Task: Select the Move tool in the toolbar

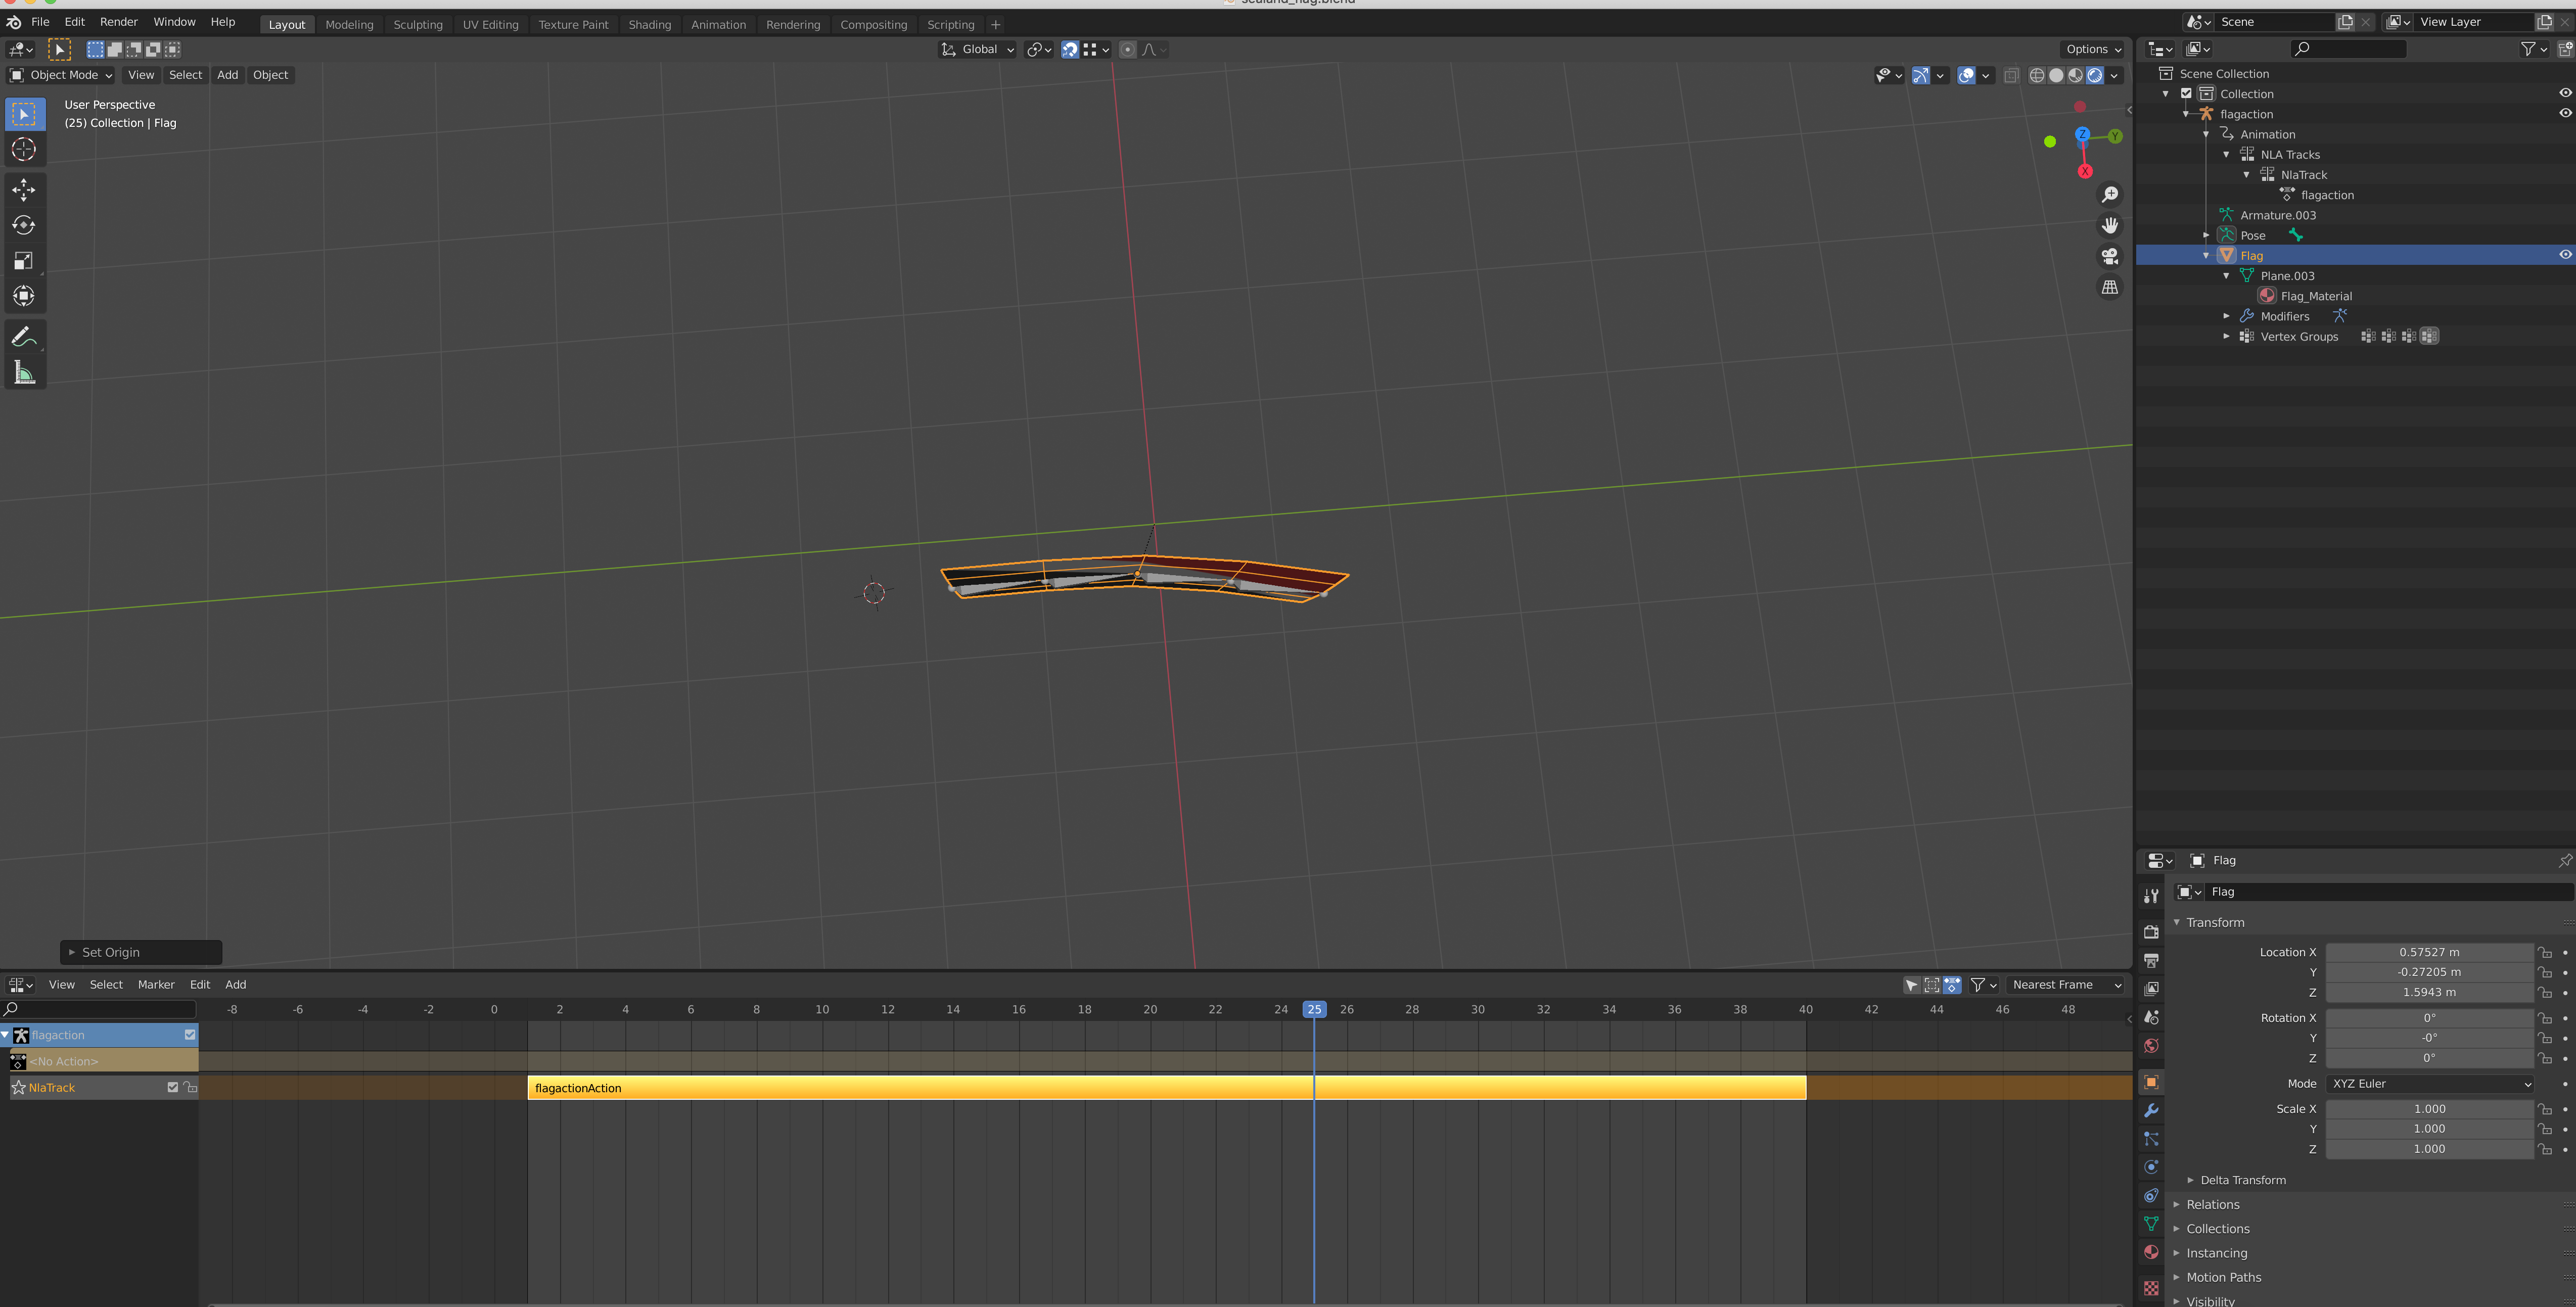Action: 23,189
